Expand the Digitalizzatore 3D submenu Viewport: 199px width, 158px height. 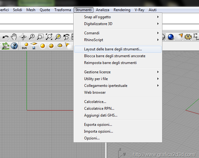point(118,24)
